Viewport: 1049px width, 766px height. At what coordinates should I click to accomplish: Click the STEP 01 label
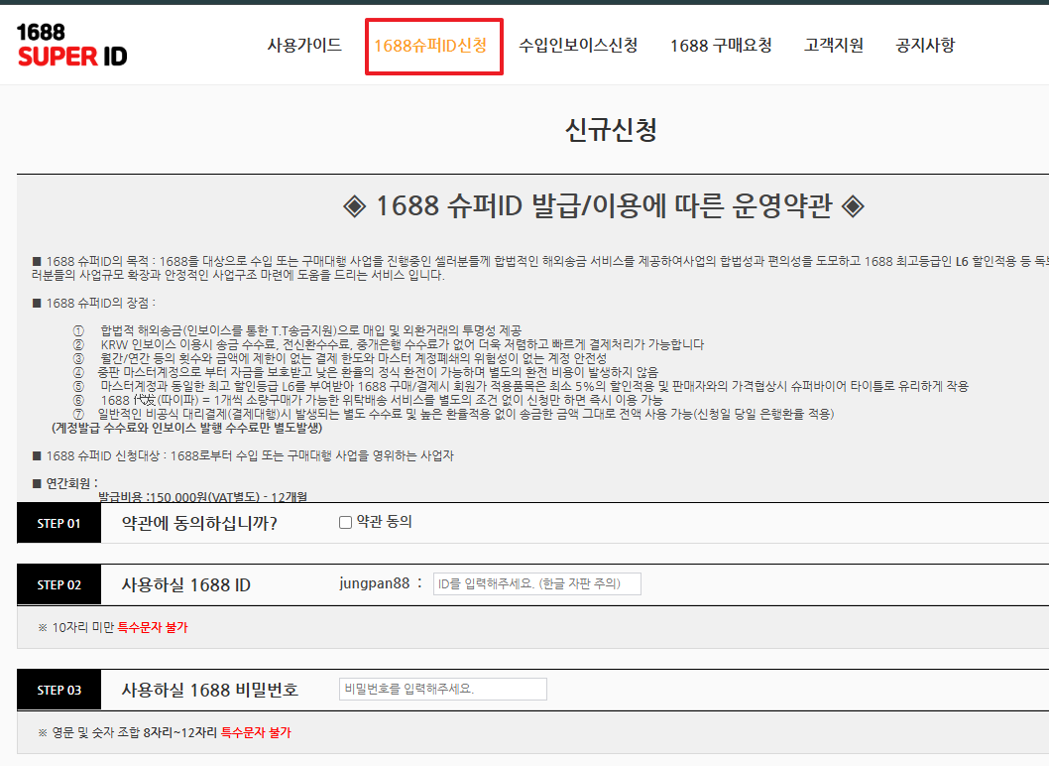point(58,523)
